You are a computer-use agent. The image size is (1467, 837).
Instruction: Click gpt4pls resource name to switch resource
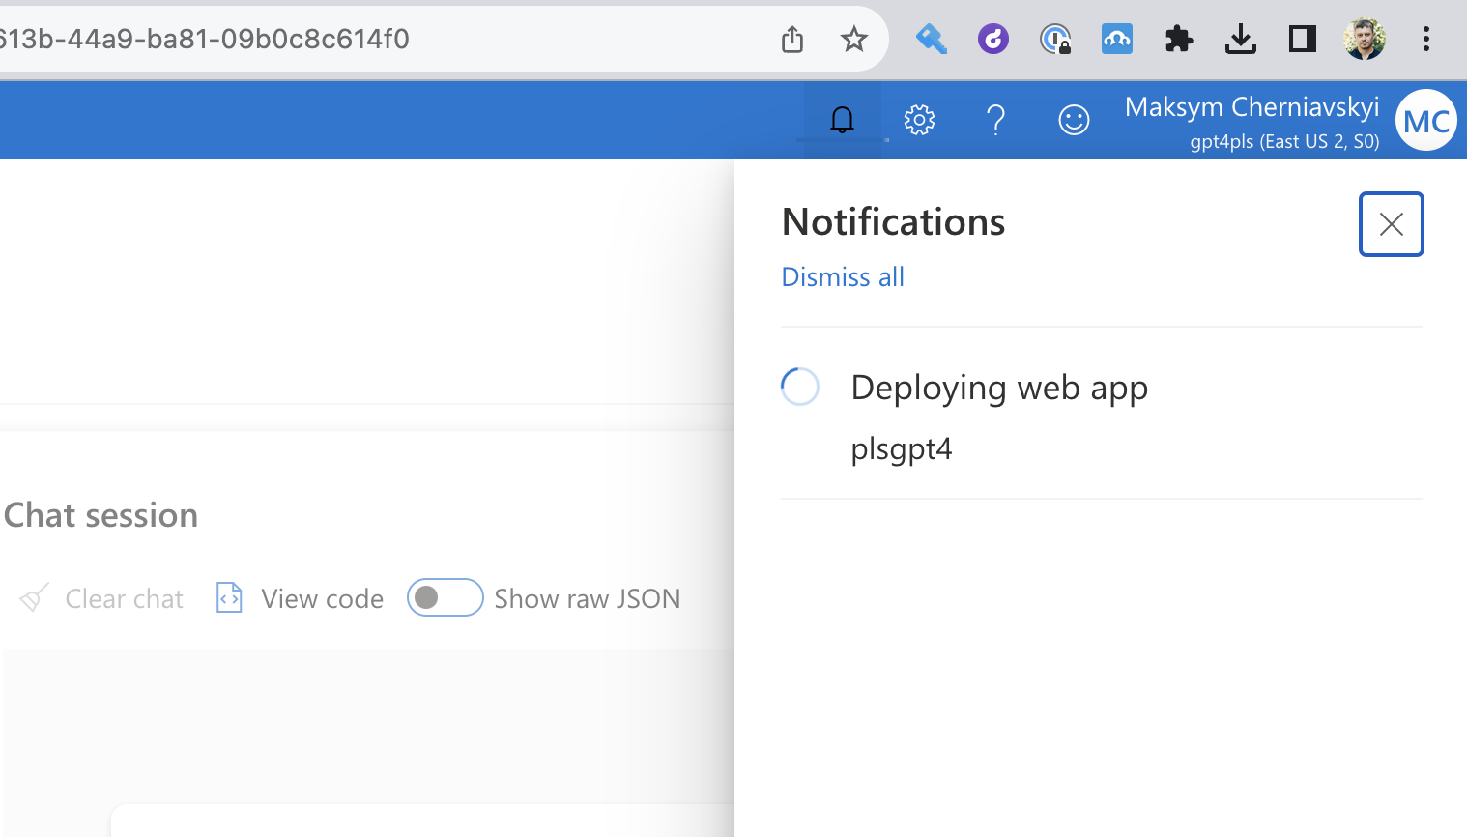(1285, 141)
